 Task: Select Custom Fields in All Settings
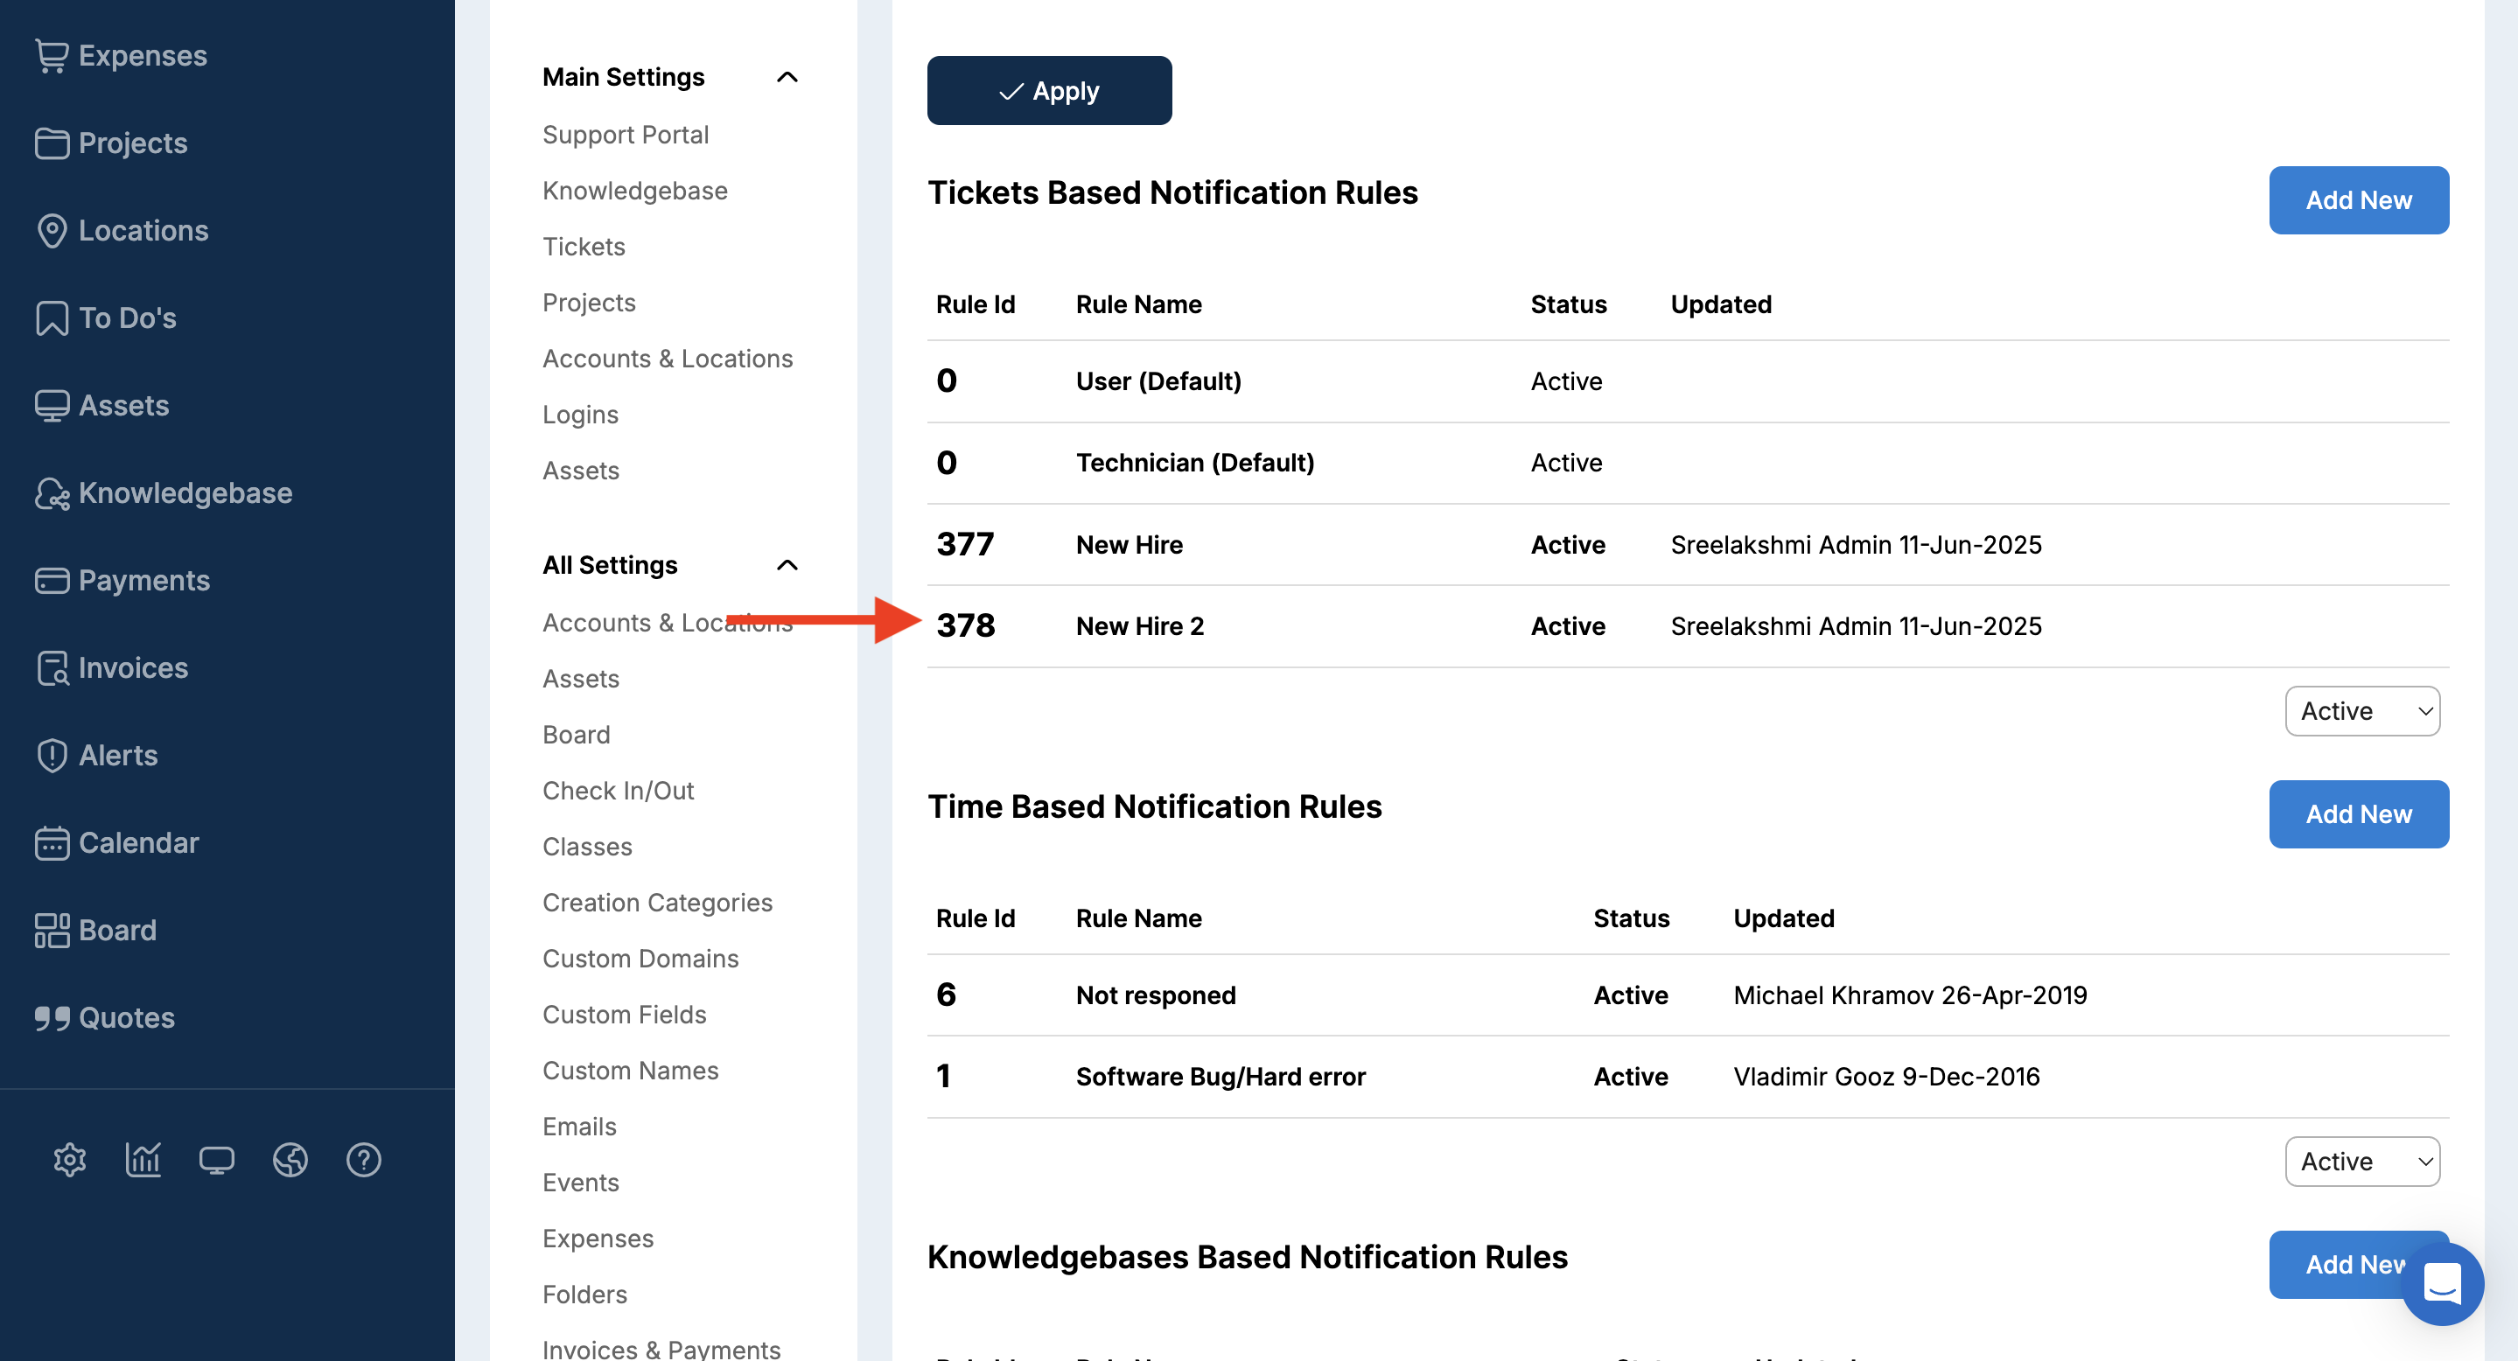coord(624,1014)
